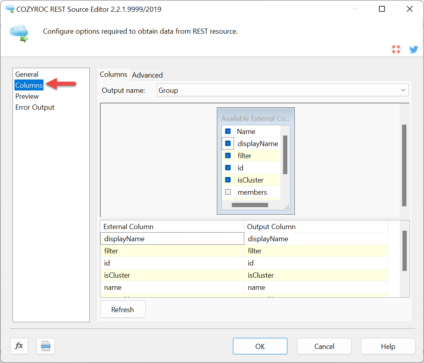424x363 pixels.
Task: Edit the displayName output column cell
Action: point(316,238)
